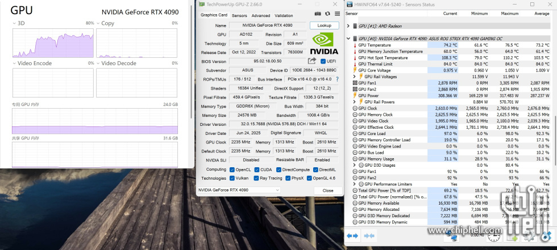Toggle the PhysX checkbox
This screenshot has width=557, height=250.
[288, 178]
